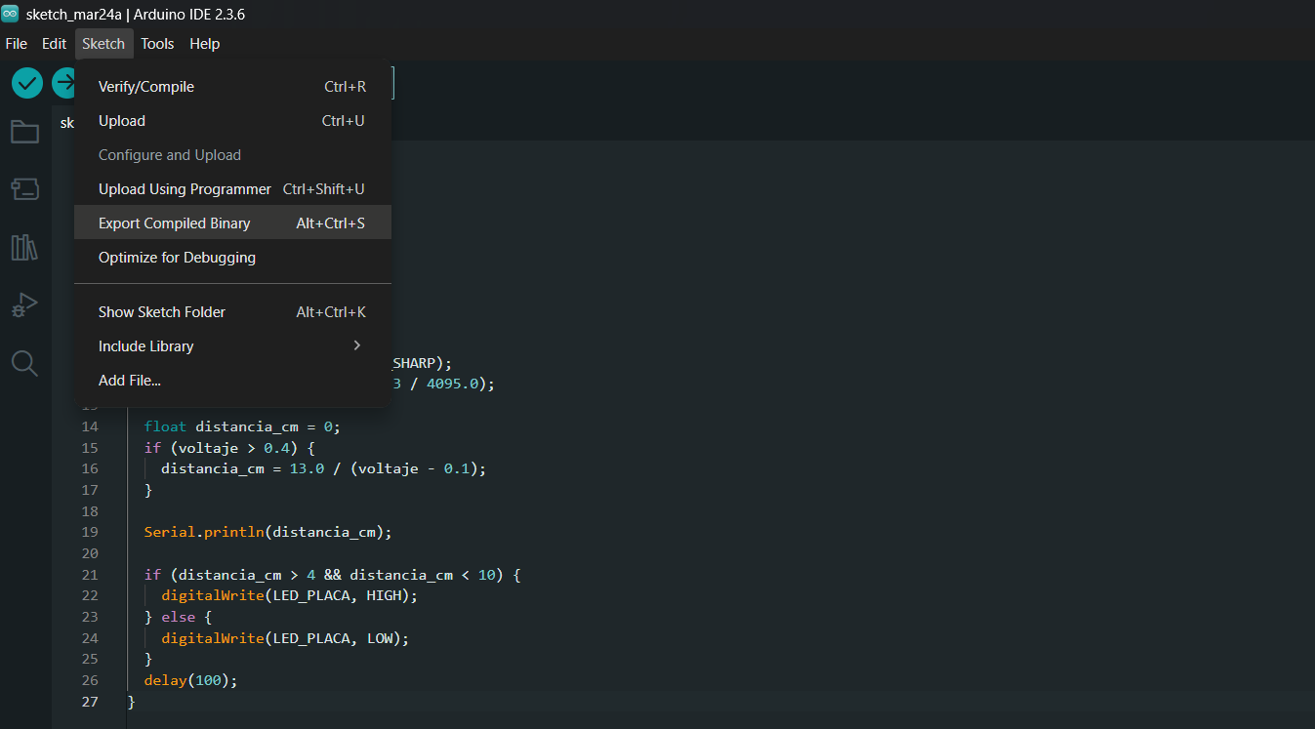This screenshot has height=729, width=1315.
Task: Open the Search sidebar icon
Action: pyautogui.click(x=24, y=362)
